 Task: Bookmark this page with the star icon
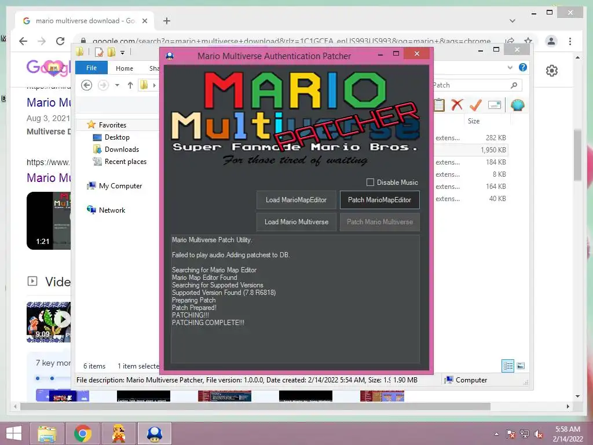528,41
